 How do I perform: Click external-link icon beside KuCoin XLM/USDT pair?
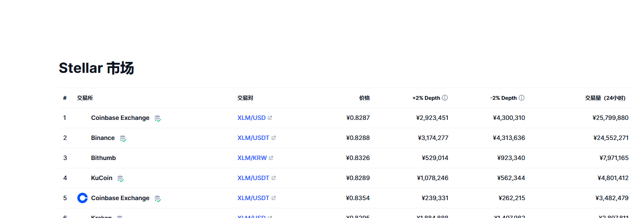(x=274, y=178)
